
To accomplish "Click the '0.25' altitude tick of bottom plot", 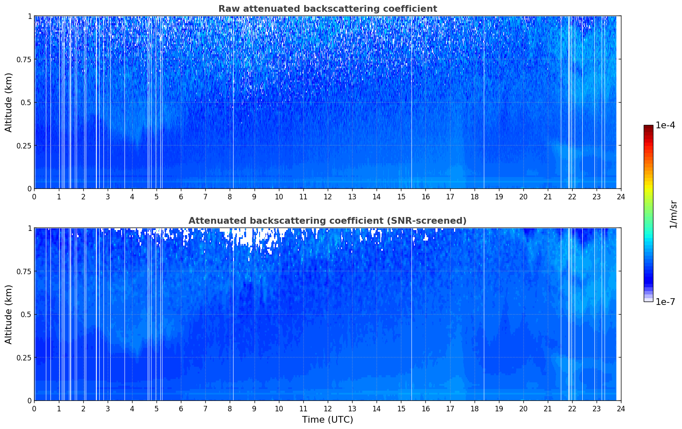I will pyautogui.click(x=24, y=358).
